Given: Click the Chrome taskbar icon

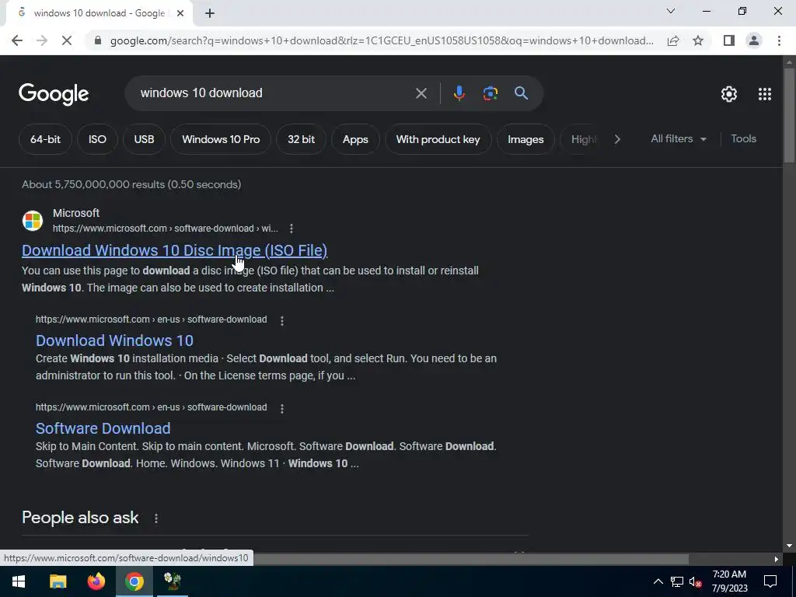Looking at the screenshot, I should click(134, 581).
